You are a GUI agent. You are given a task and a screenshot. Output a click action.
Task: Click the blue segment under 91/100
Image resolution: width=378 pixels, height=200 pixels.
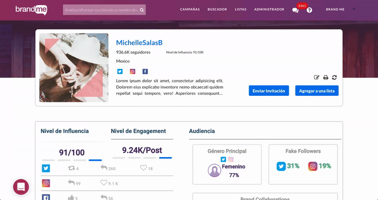click(95, 160)
